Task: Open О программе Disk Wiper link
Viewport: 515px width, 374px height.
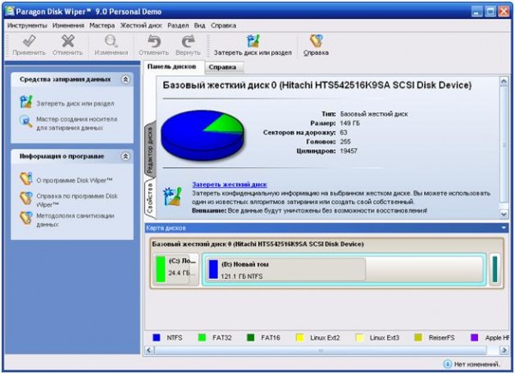Action: pos(74,180)
